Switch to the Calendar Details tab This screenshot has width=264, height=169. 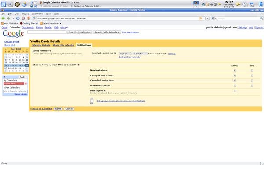coord(41,45)
